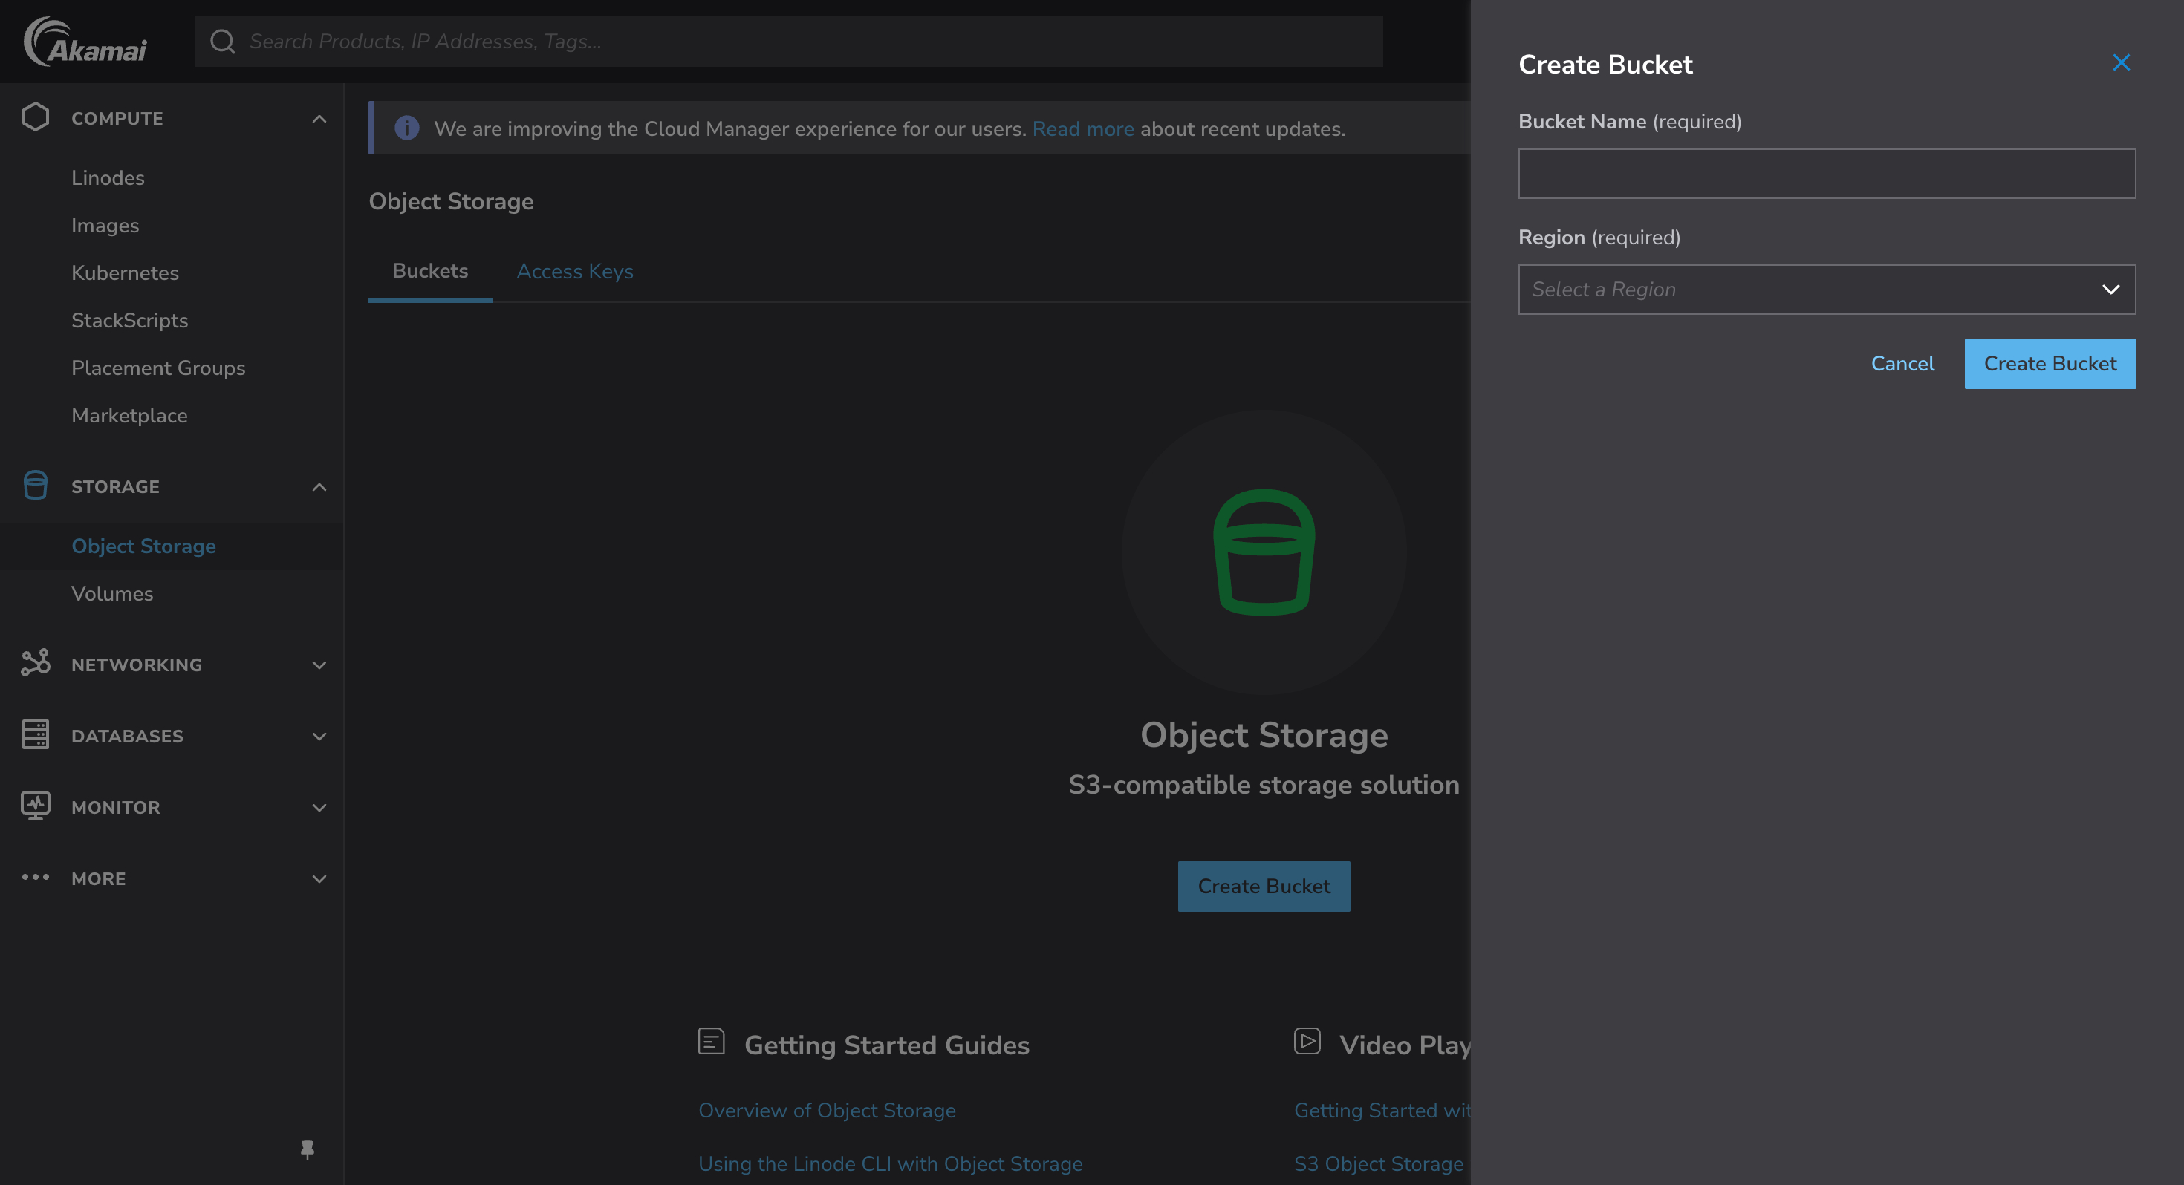The image size is (2184, 1185).
Task: Expand the NETWORKING section
Action: point(319,665)
